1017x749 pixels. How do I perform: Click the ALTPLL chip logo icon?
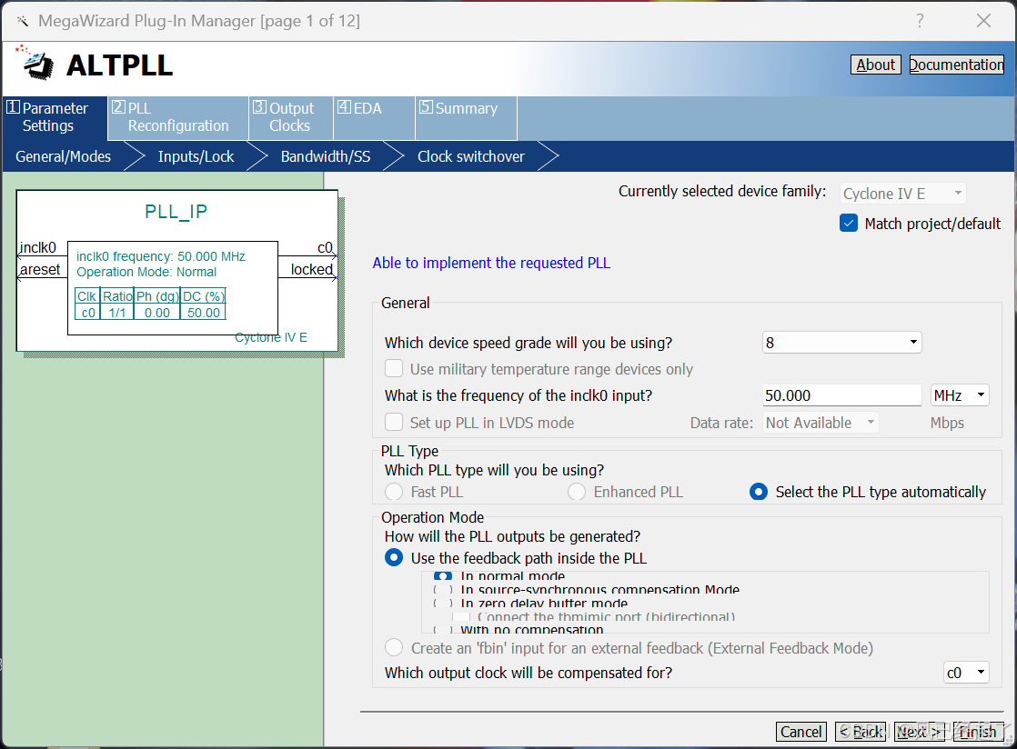coord(35,64)
